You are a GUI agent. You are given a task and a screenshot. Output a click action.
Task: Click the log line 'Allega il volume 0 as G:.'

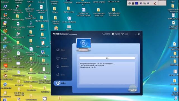(88, 67)
